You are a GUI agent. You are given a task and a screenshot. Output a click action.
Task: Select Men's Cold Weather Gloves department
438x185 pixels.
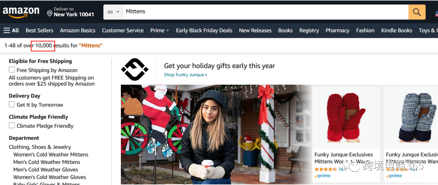click(x=46, y=170)
